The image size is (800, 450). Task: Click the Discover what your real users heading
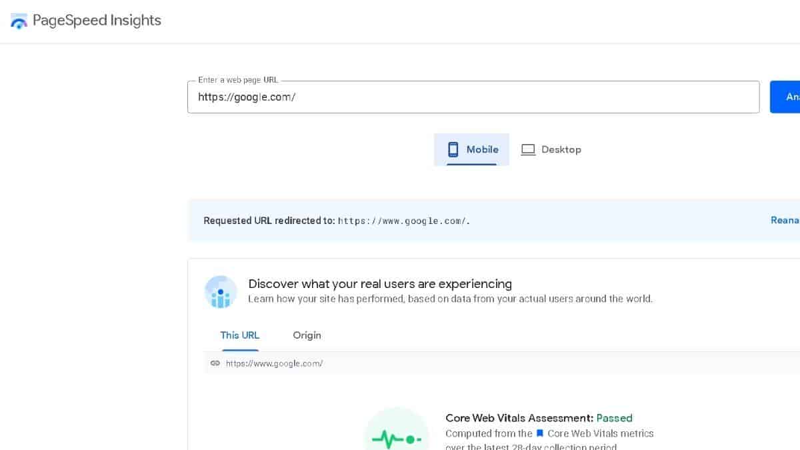(x=380, y=284)
